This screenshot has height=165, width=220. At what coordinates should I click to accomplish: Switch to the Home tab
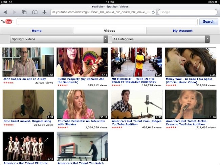pyautogui.click(x=37, y=31)
